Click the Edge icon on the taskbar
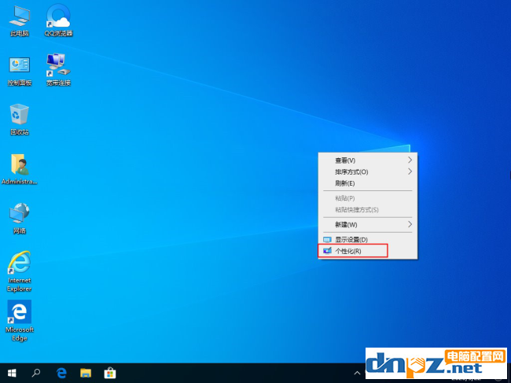This screenshot has height=383, width=511. point(61,372)
